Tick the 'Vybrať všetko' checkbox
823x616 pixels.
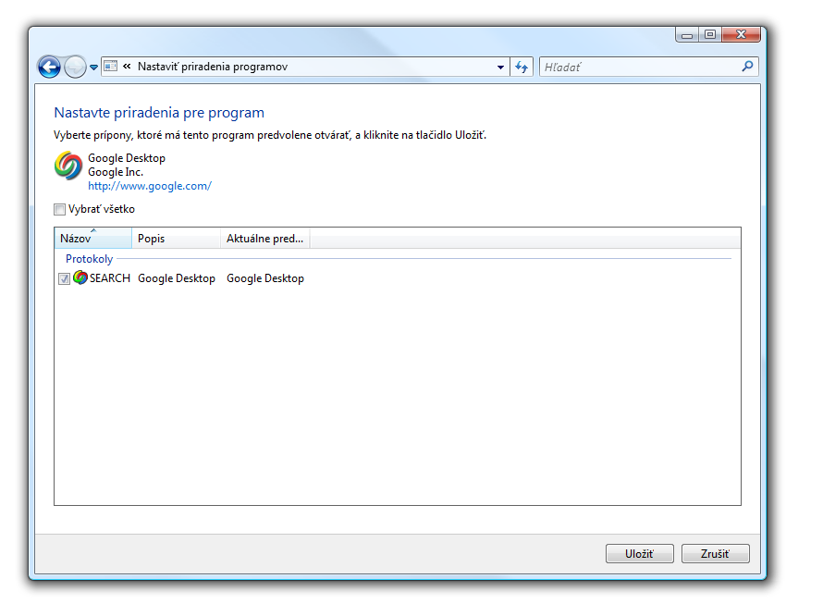60,210
